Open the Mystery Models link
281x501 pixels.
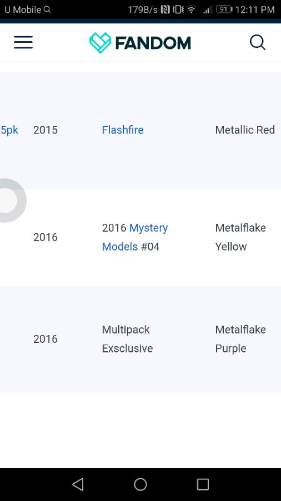[x=135, y=237]
